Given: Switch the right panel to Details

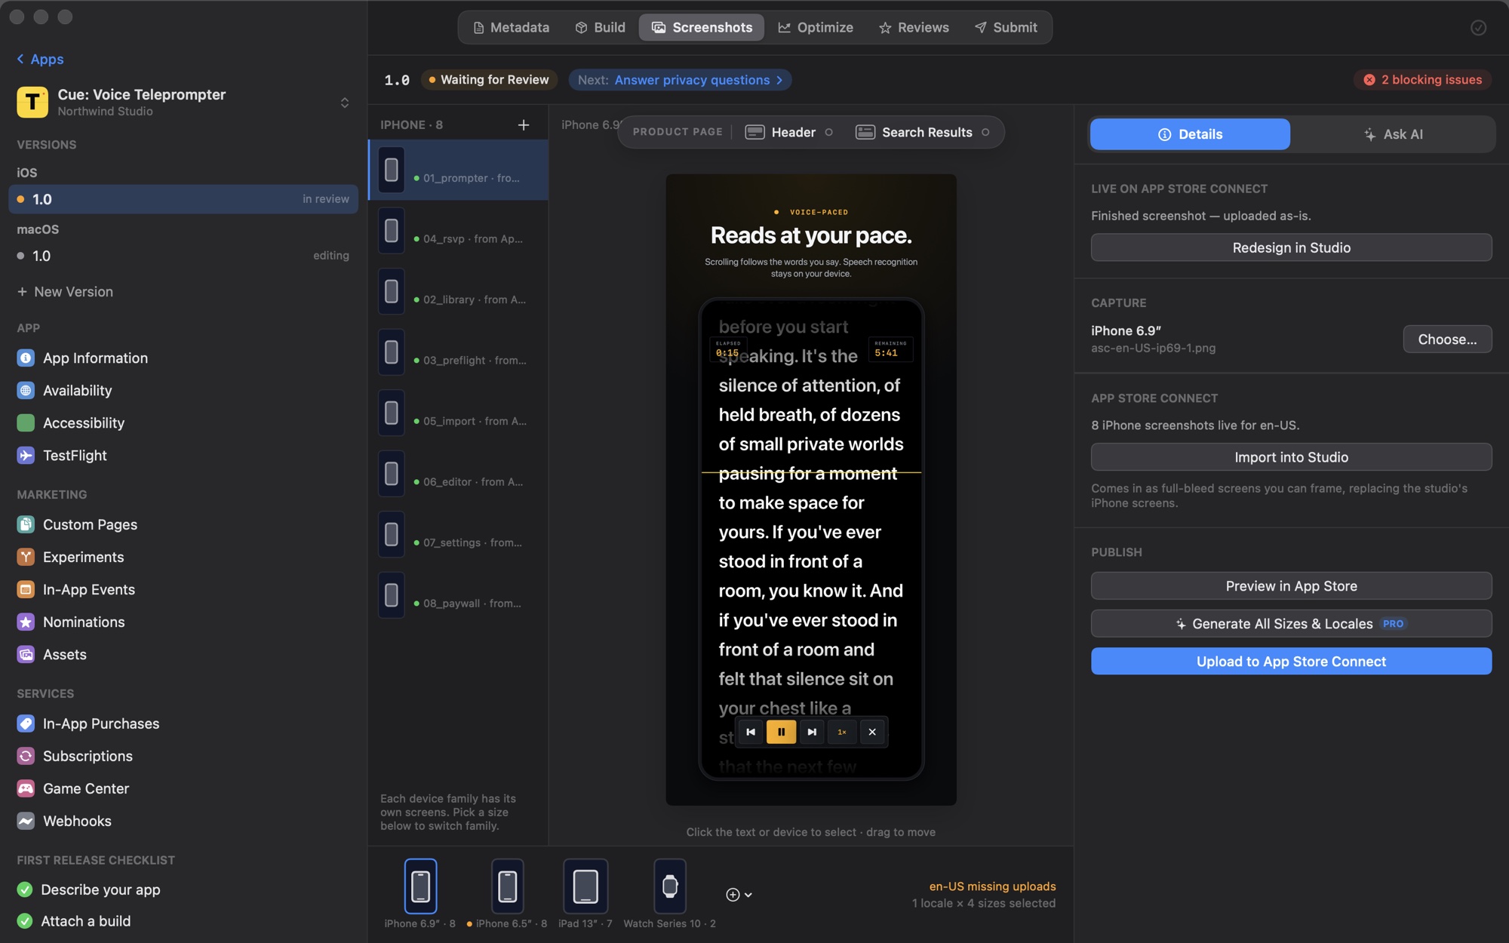Looking at the screenshot, I should (x=1190, y=134).
